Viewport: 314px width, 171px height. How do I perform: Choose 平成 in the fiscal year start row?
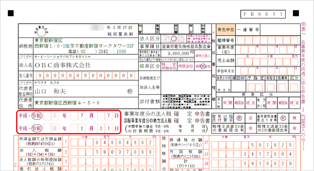pyautogui.click(x=23, y=116)
